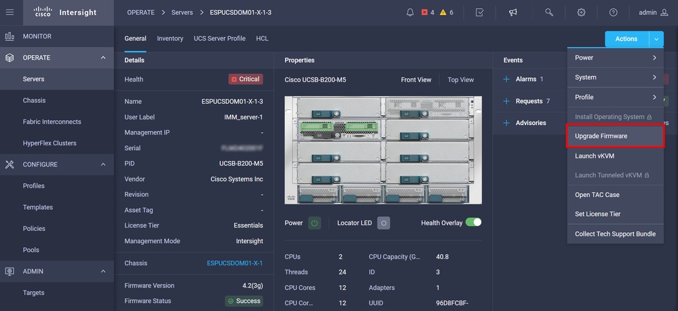This screenshot has width=678, height=311.
Task: Expand the Profile submenu
Action: click(x=616, y=97)
